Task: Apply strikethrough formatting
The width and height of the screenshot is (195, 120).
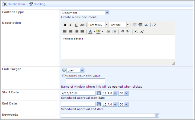Action: tap(82, 25)
